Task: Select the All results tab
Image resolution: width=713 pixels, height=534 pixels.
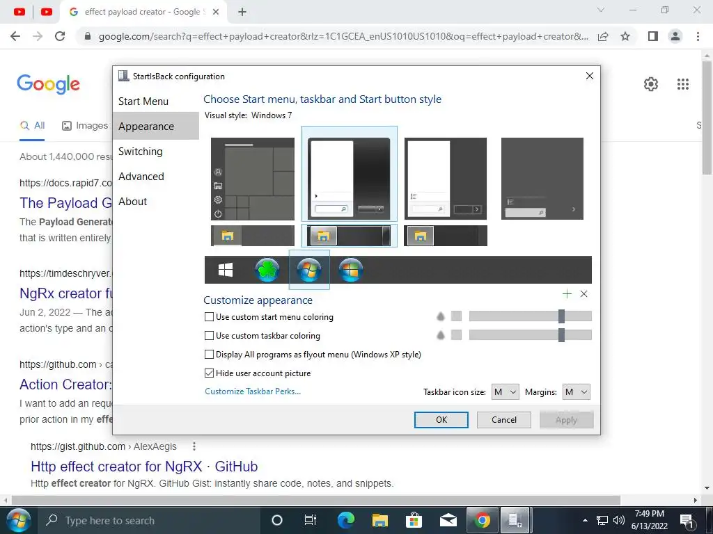Action: coord(32,126)
